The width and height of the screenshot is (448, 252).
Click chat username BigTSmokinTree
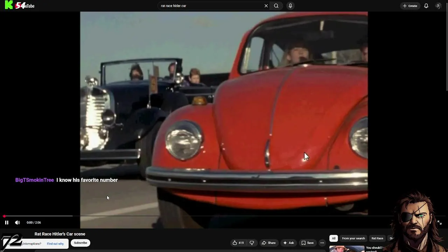[35, 180]
